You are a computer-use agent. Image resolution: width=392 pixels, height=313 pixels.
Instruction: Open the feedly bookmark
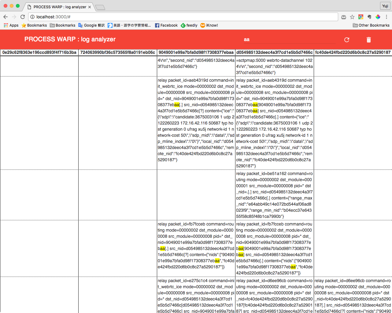[x=189, y=25]
